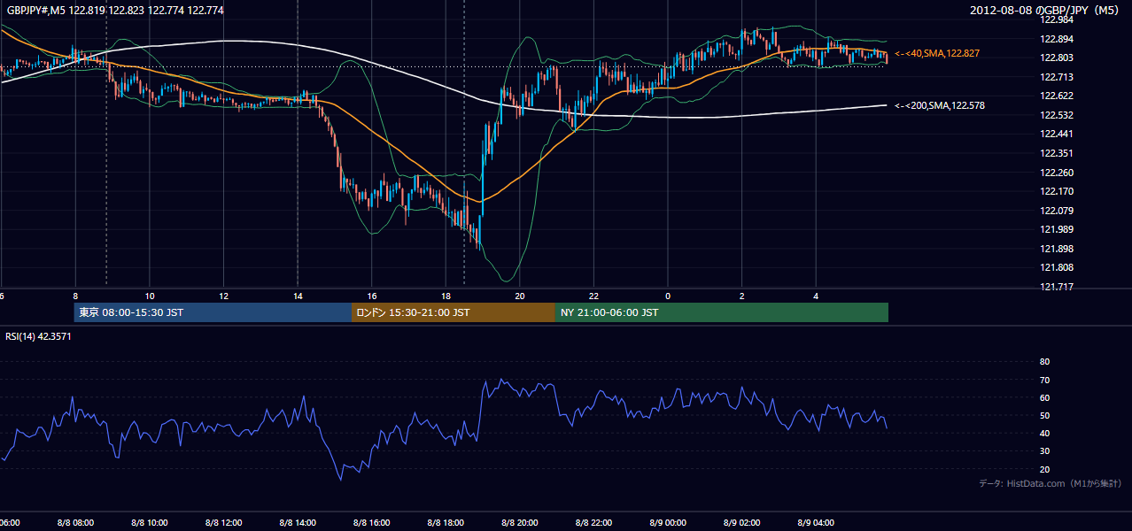Click price axis value 122.713
This screenshot has height=531, width=1132.
click(1056, 77)
